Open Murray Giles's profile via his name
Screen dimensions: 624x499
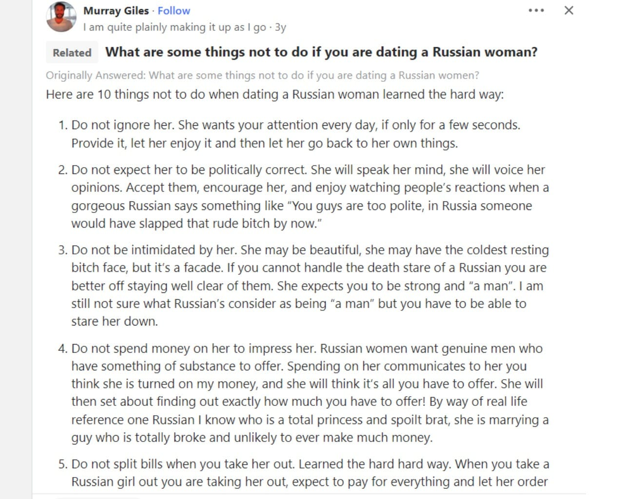pyautogui.click(x=117, y=10)
